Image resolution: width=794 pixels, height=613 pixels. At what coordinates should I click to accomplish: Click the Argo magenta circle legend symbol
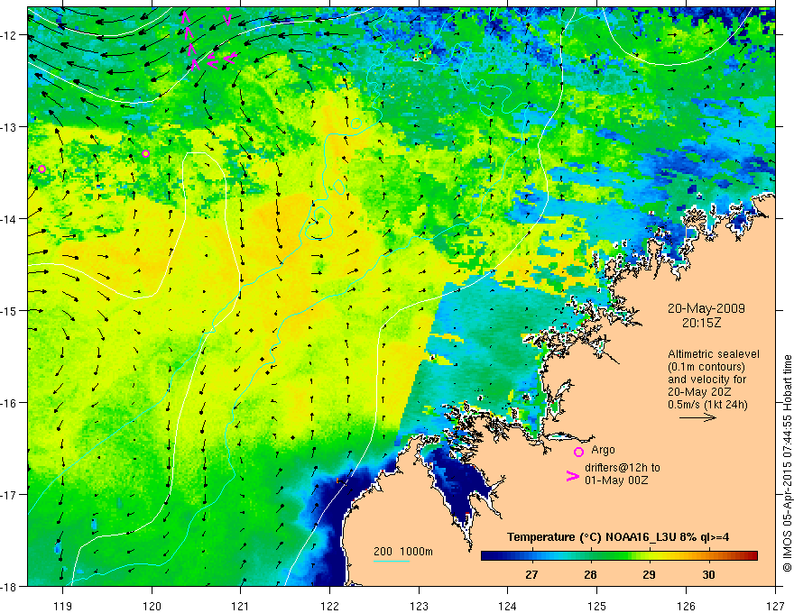coord(578,452)
